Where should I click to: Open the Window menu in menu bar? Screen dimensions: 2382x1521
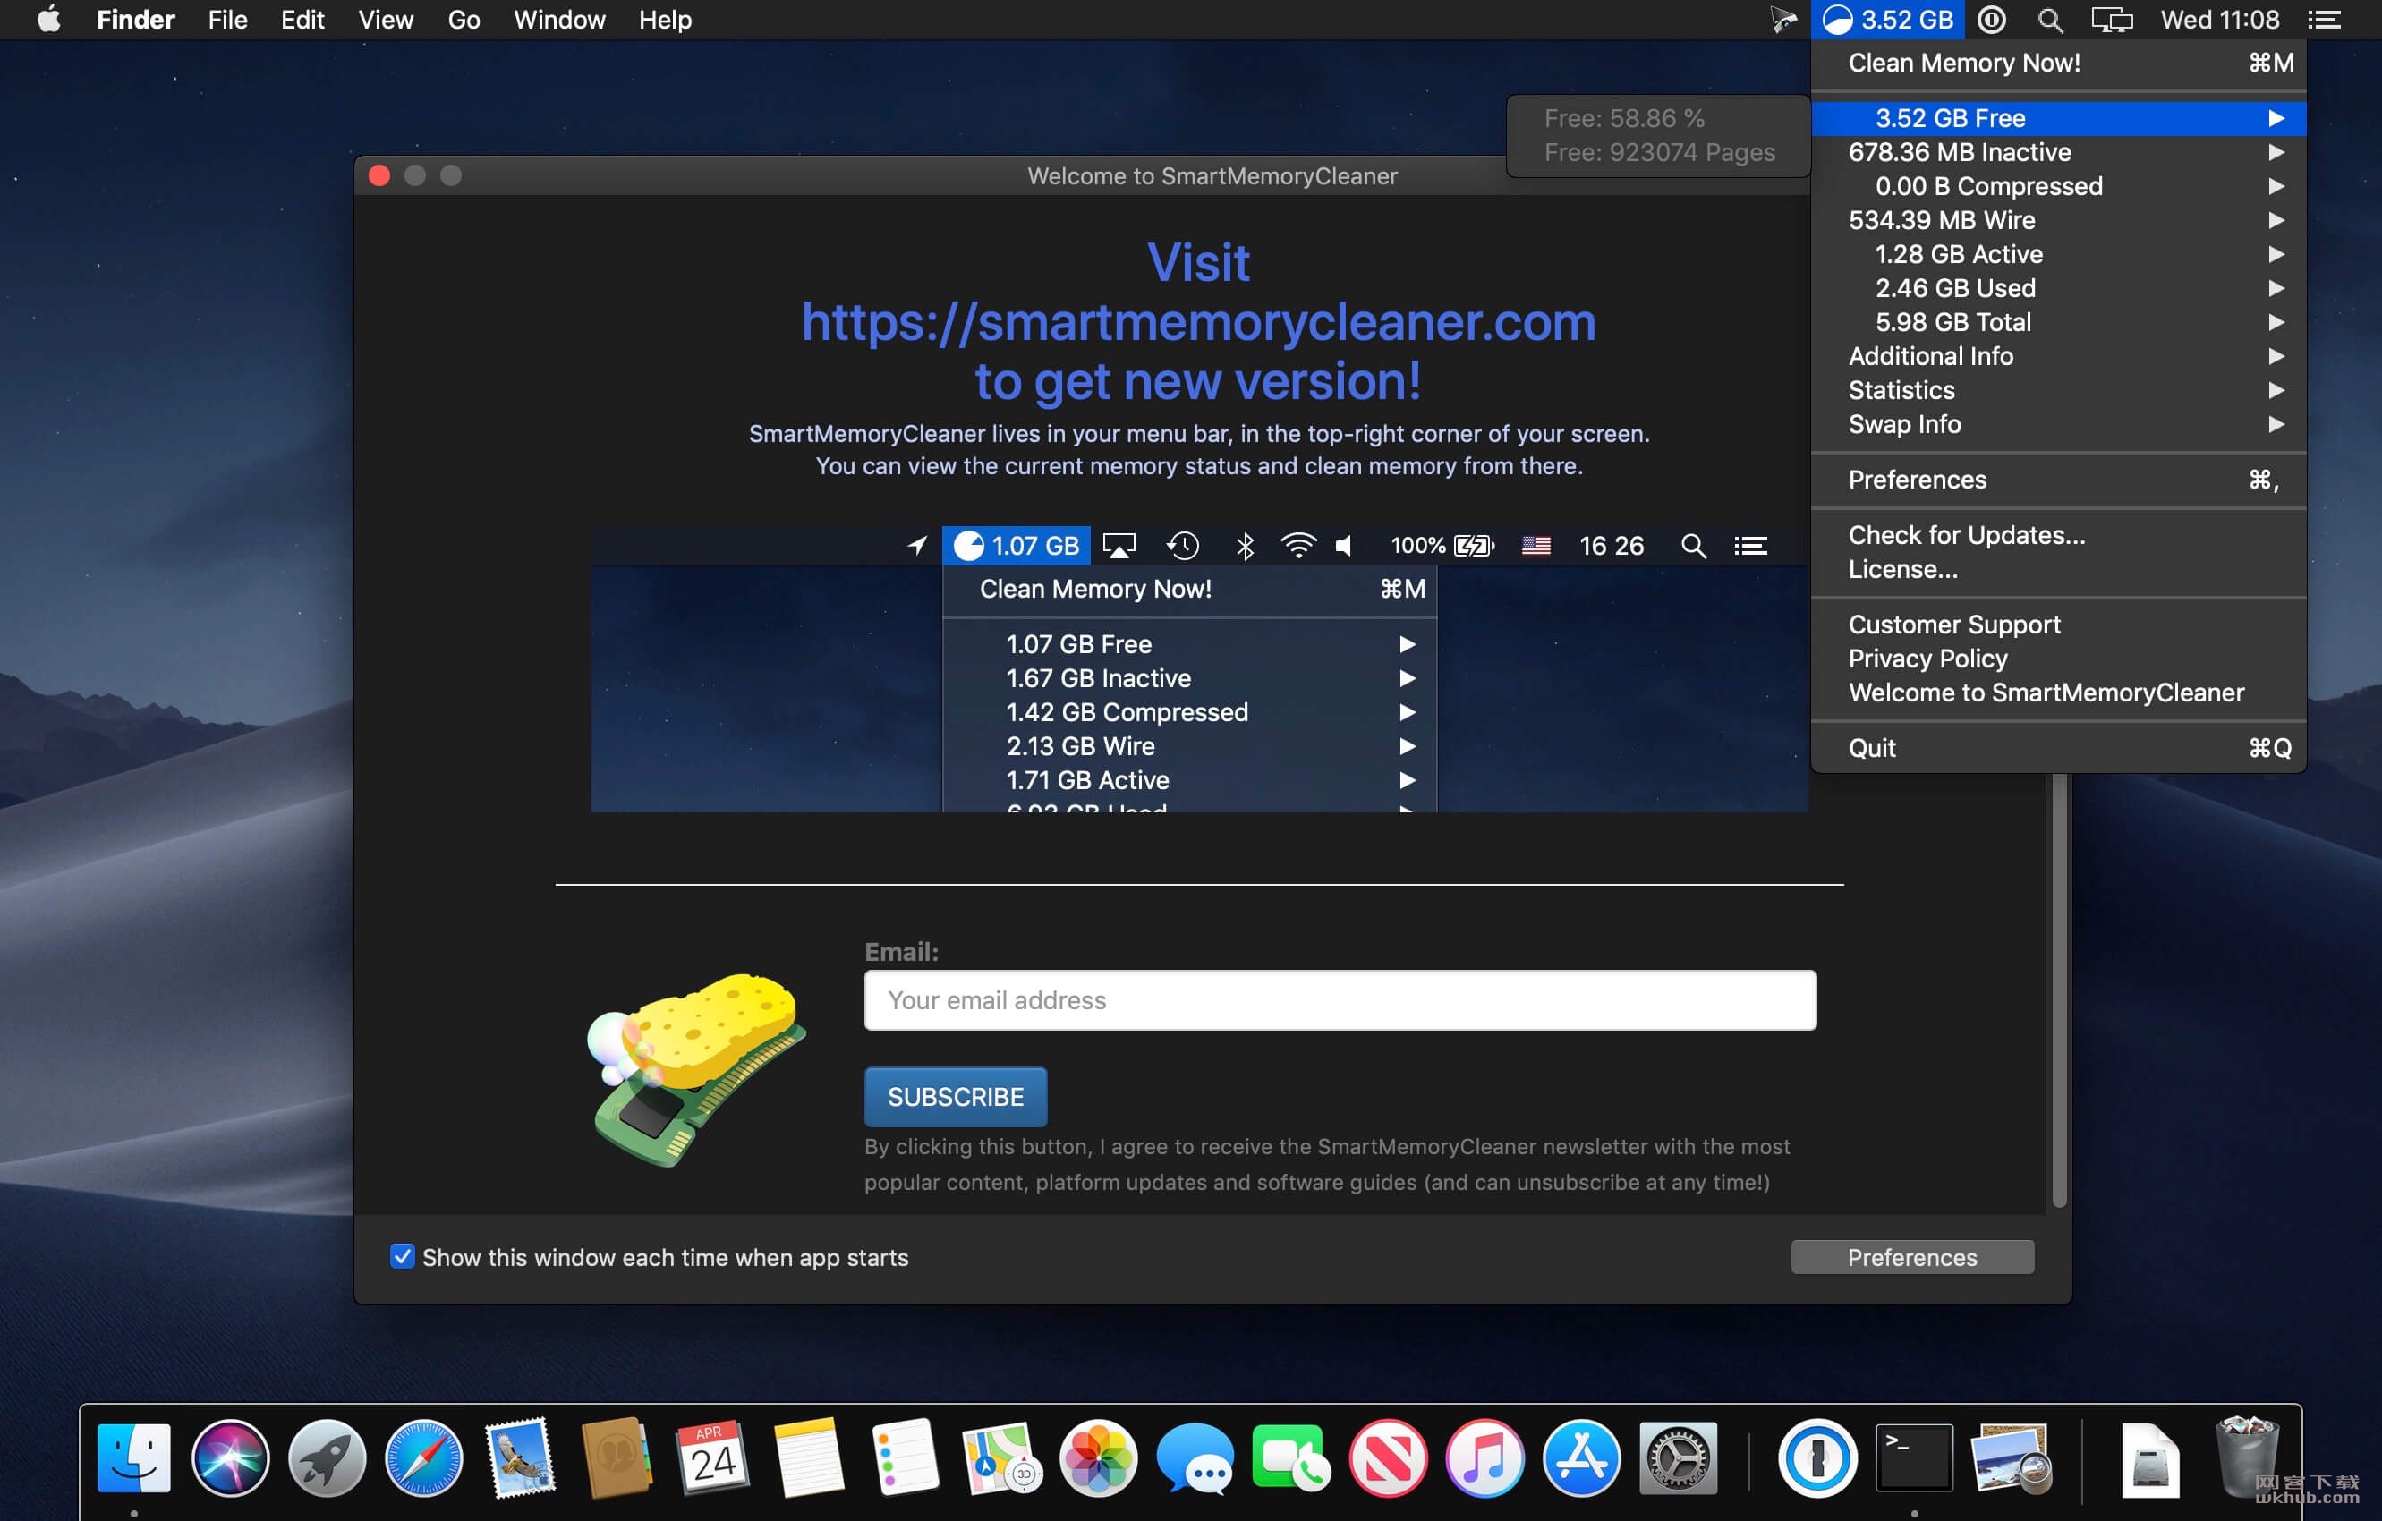click(x=559, y=20)
